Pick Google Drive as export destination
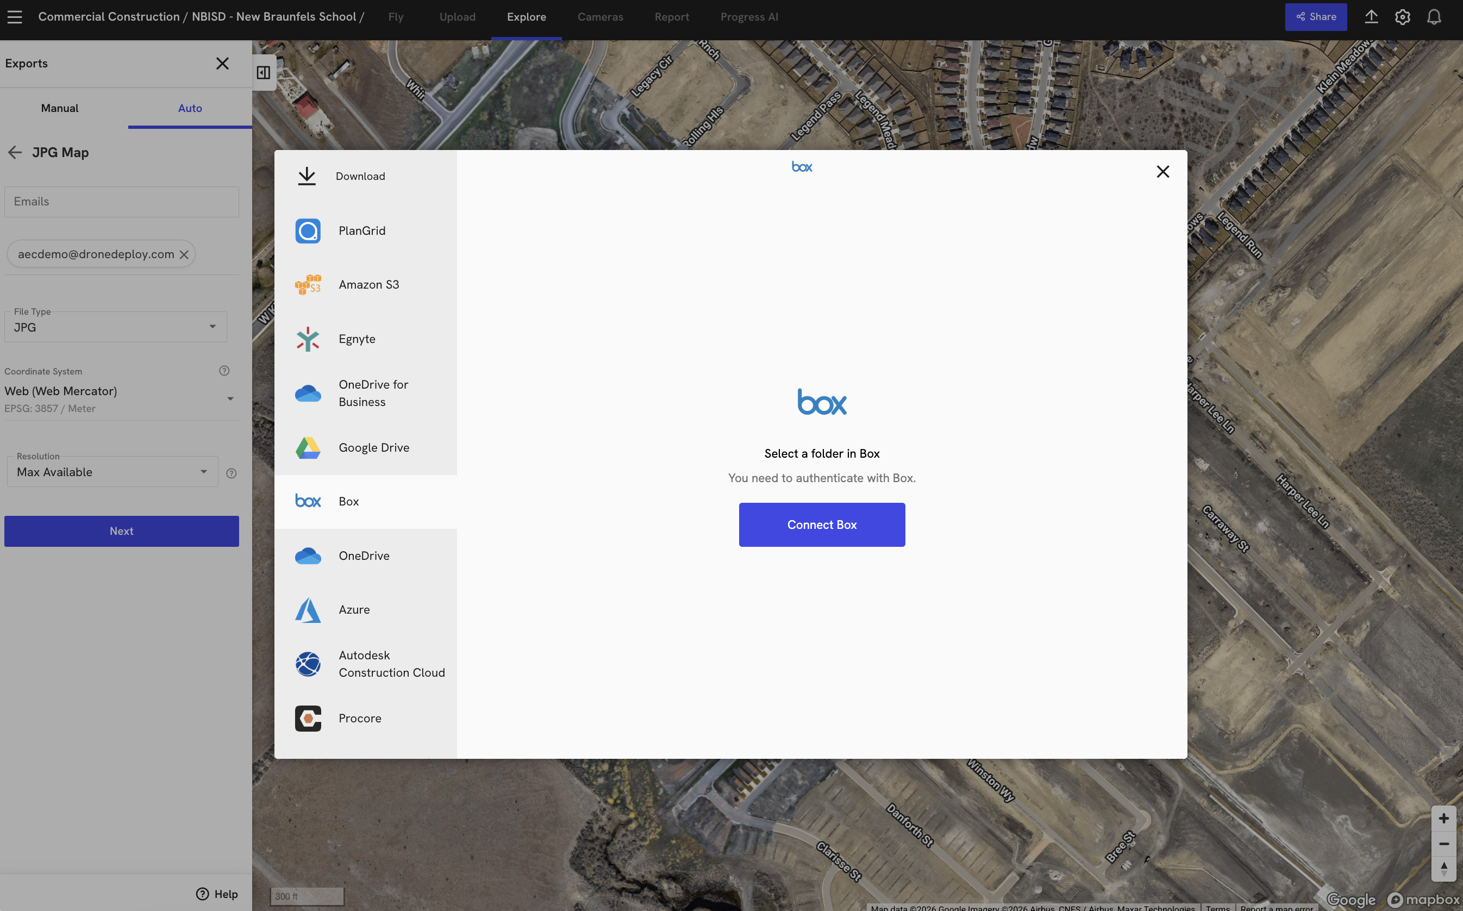The image size is (1463, 911). 308,448
